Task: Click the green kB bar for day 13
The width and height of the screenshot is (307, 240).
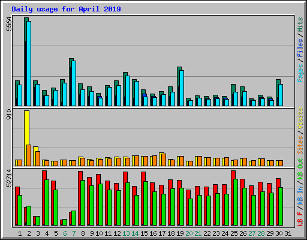Action: coord(128,204)
